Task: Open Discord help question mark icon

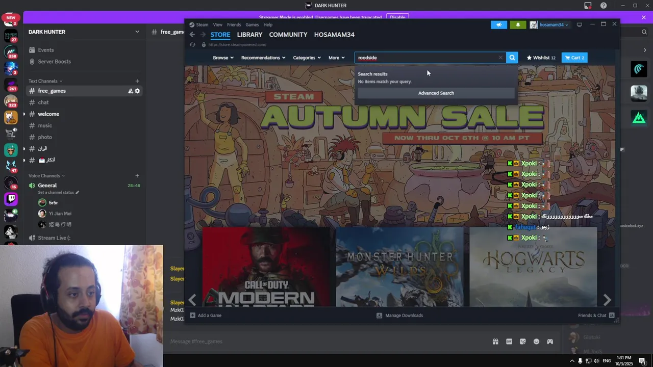Action: 604,6
